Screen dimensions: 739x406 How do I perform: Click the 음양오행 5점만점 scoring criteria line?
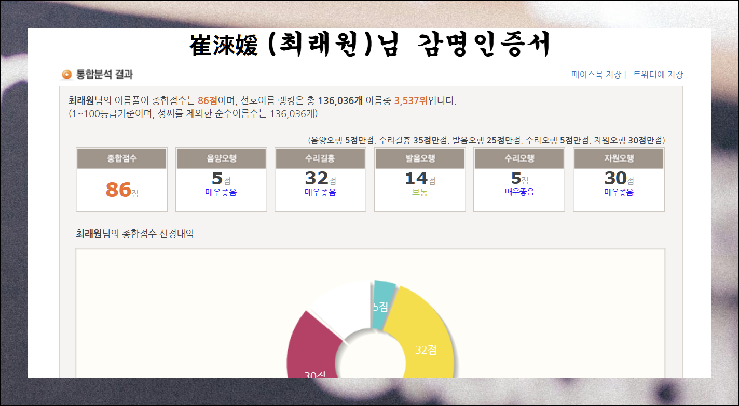[x=486, y=140]
